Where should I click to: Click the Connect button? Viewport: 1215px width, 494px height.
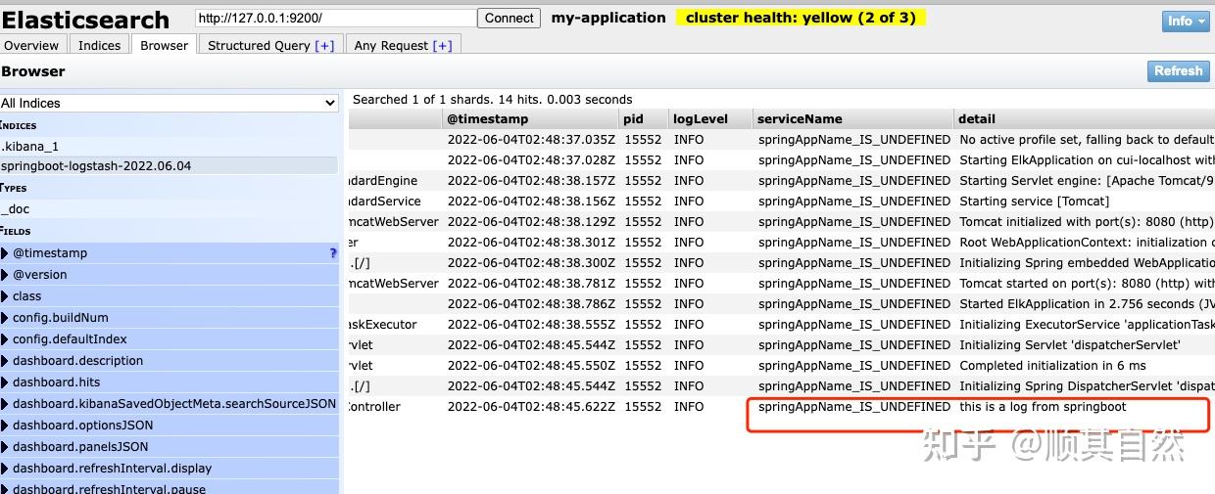point(510,18)
